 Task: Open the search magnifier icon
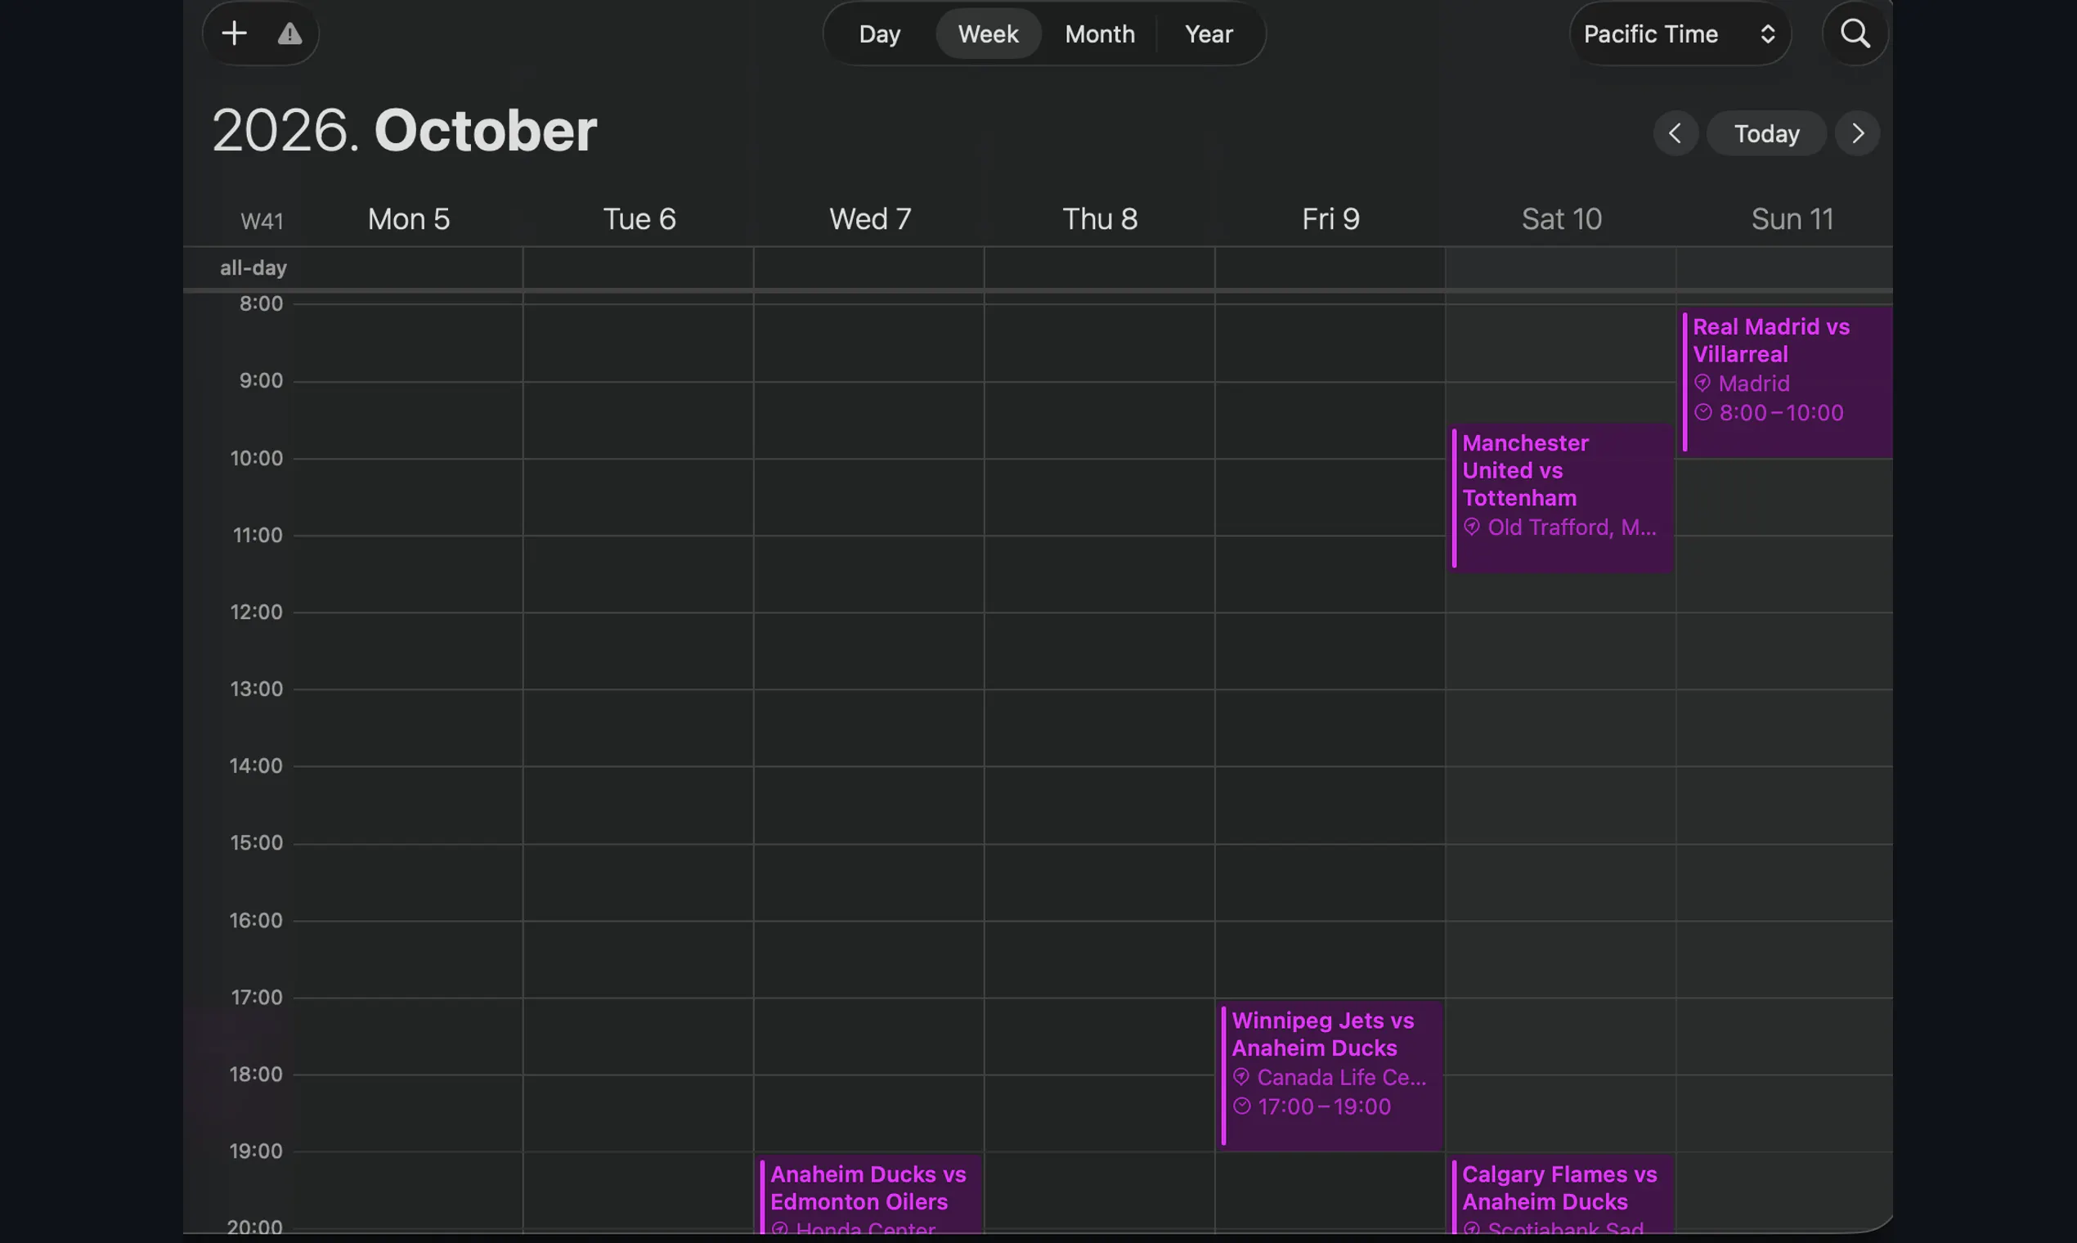pyautogui.click(x=1855, y=34)
